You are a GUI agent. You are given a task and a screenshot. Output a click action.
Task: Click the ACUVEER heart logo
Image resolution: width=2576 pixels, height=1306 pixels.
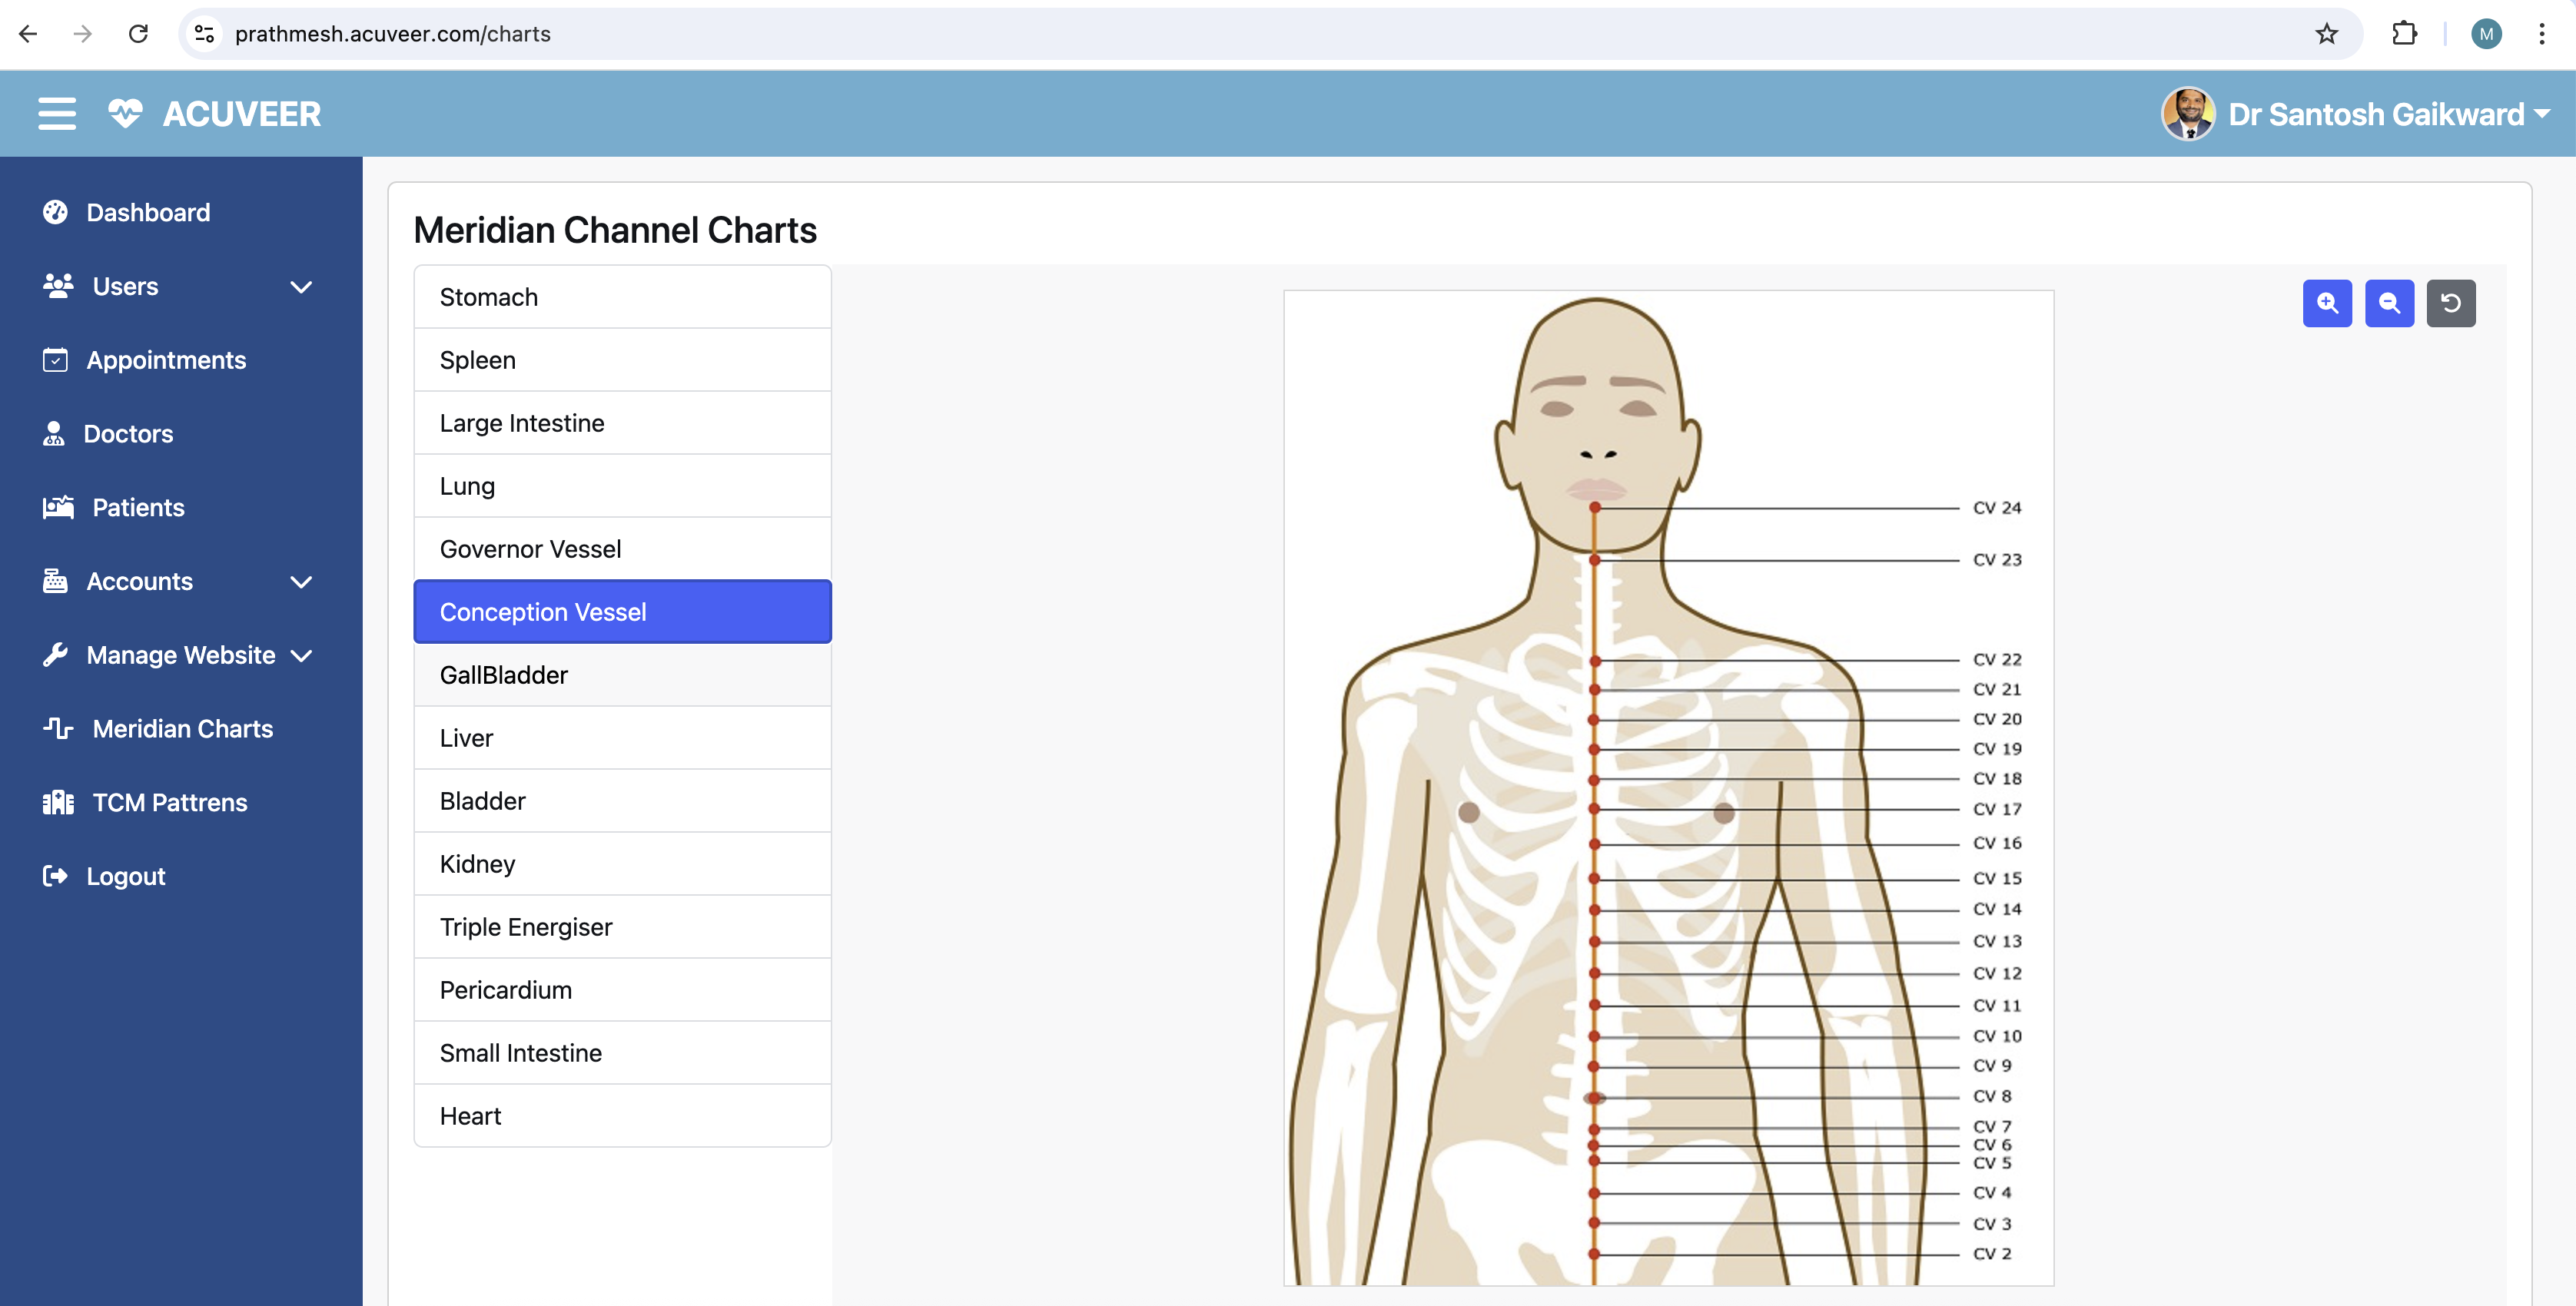pos(125,114)
